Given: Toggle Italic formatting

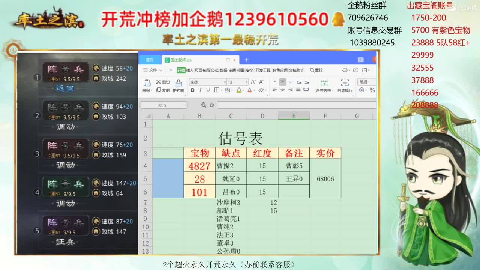Looking at the screenshot, I should 200,90.
